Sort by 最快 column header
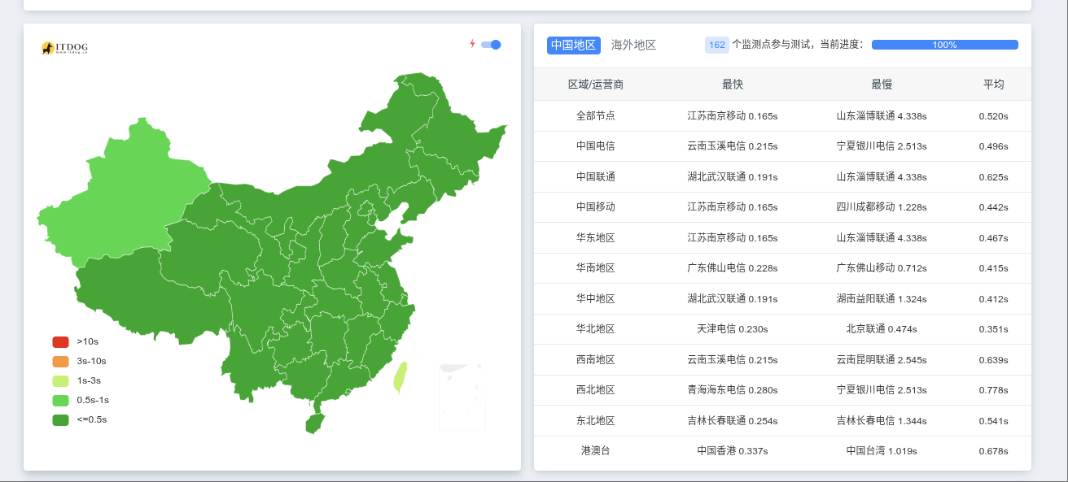The height and width of the screenshot is (482, 1068). (x=732, y=85)
